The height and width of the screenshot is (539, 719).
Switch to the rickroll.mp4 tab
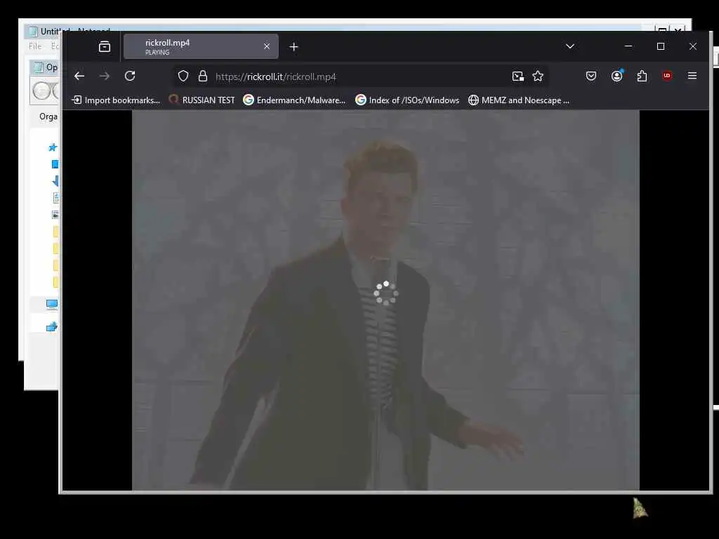click(x=201, y=46)
